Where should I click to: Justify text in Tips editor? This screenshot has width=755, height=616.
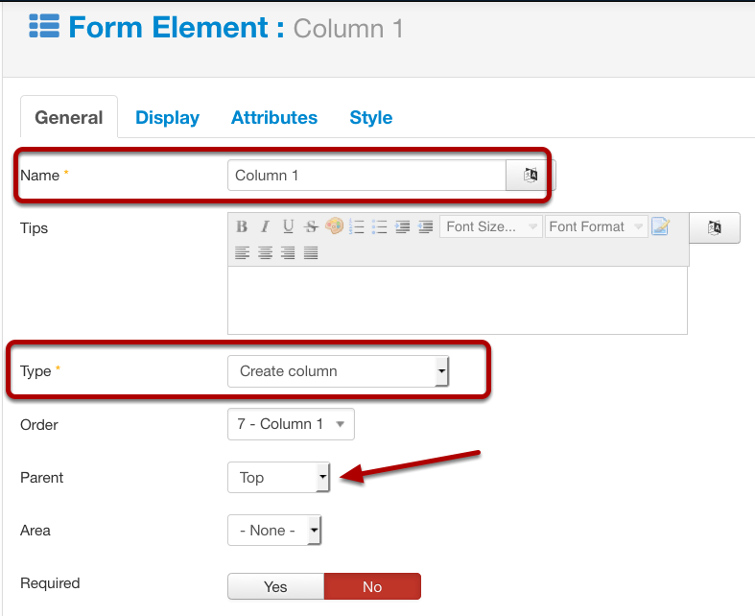pyautogui.click(x=311, y=252)
